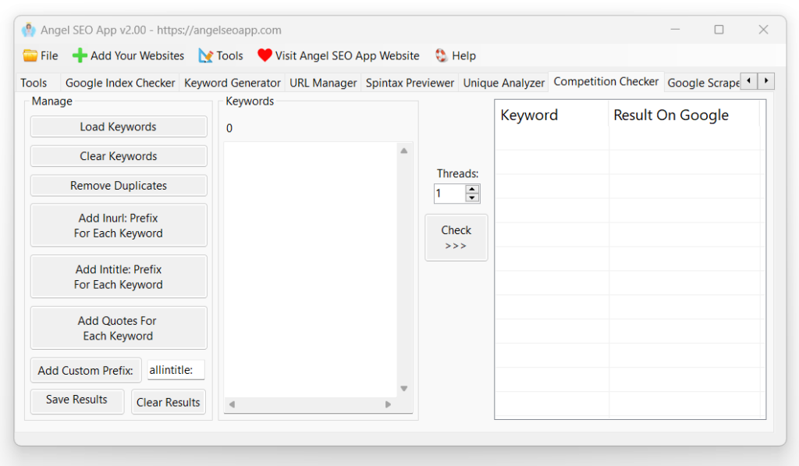799x466 pixels.
Task: Increase Threads with the up spinner
Action: 472,189
